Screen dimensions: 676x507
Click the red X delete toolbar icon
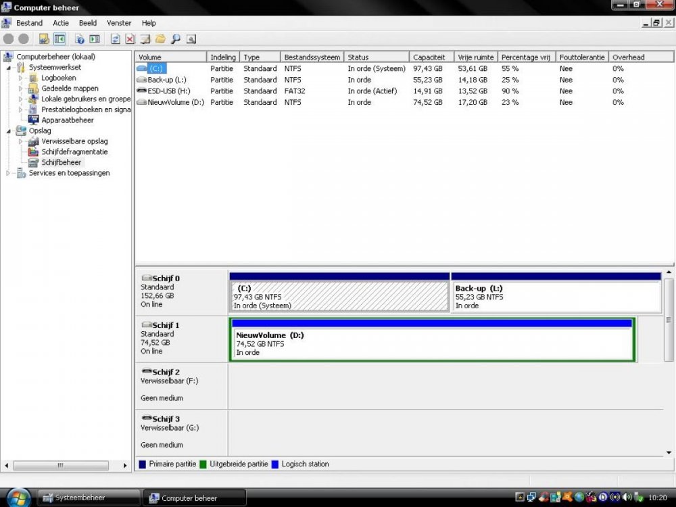tap(130, 39)
